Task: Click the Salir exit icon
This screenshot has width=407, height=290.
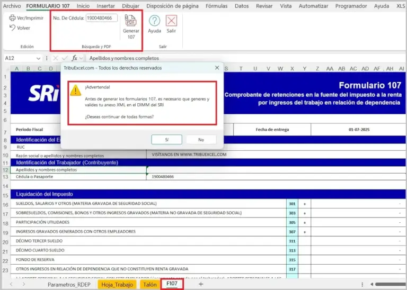Action: click(x=171, y=21)
